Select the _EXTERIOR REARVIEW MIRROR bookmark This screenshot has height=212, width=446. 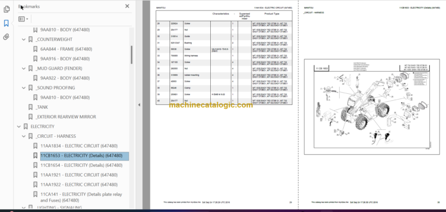66,117
